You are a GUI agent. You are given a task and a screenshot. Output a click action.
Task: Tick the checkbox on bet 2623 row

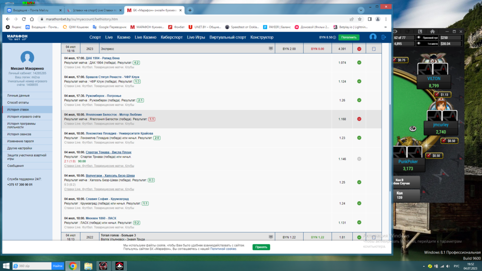374,49
